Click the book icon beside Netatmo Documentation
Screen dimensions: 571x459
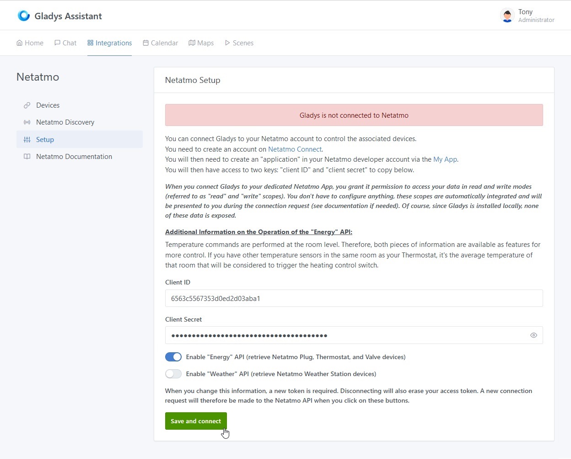[x=27, y=157]
